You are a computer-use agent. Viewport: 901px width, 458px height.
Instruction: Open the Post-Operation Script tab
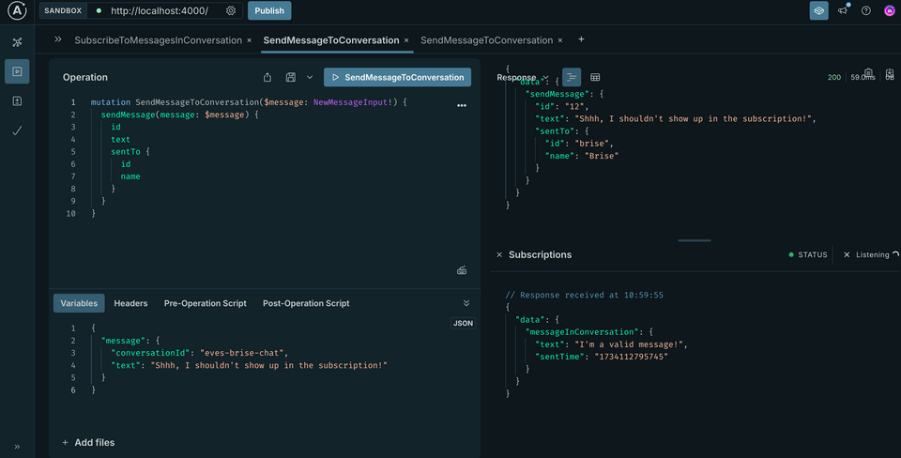pyautogui.click(x=306, y=303)
